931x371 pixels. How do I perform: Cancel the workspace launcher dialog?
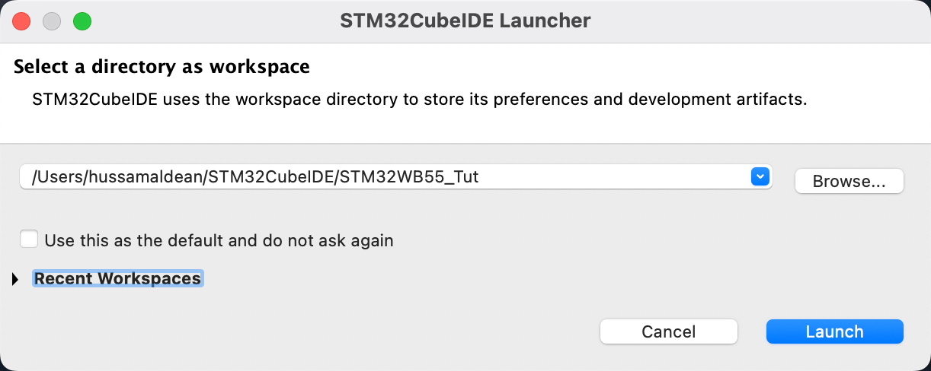coord(668,331)
